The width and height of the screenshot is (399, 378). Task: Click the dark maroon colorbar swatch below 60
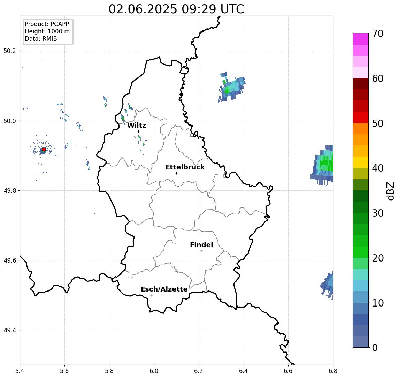[x=361, y=84]
